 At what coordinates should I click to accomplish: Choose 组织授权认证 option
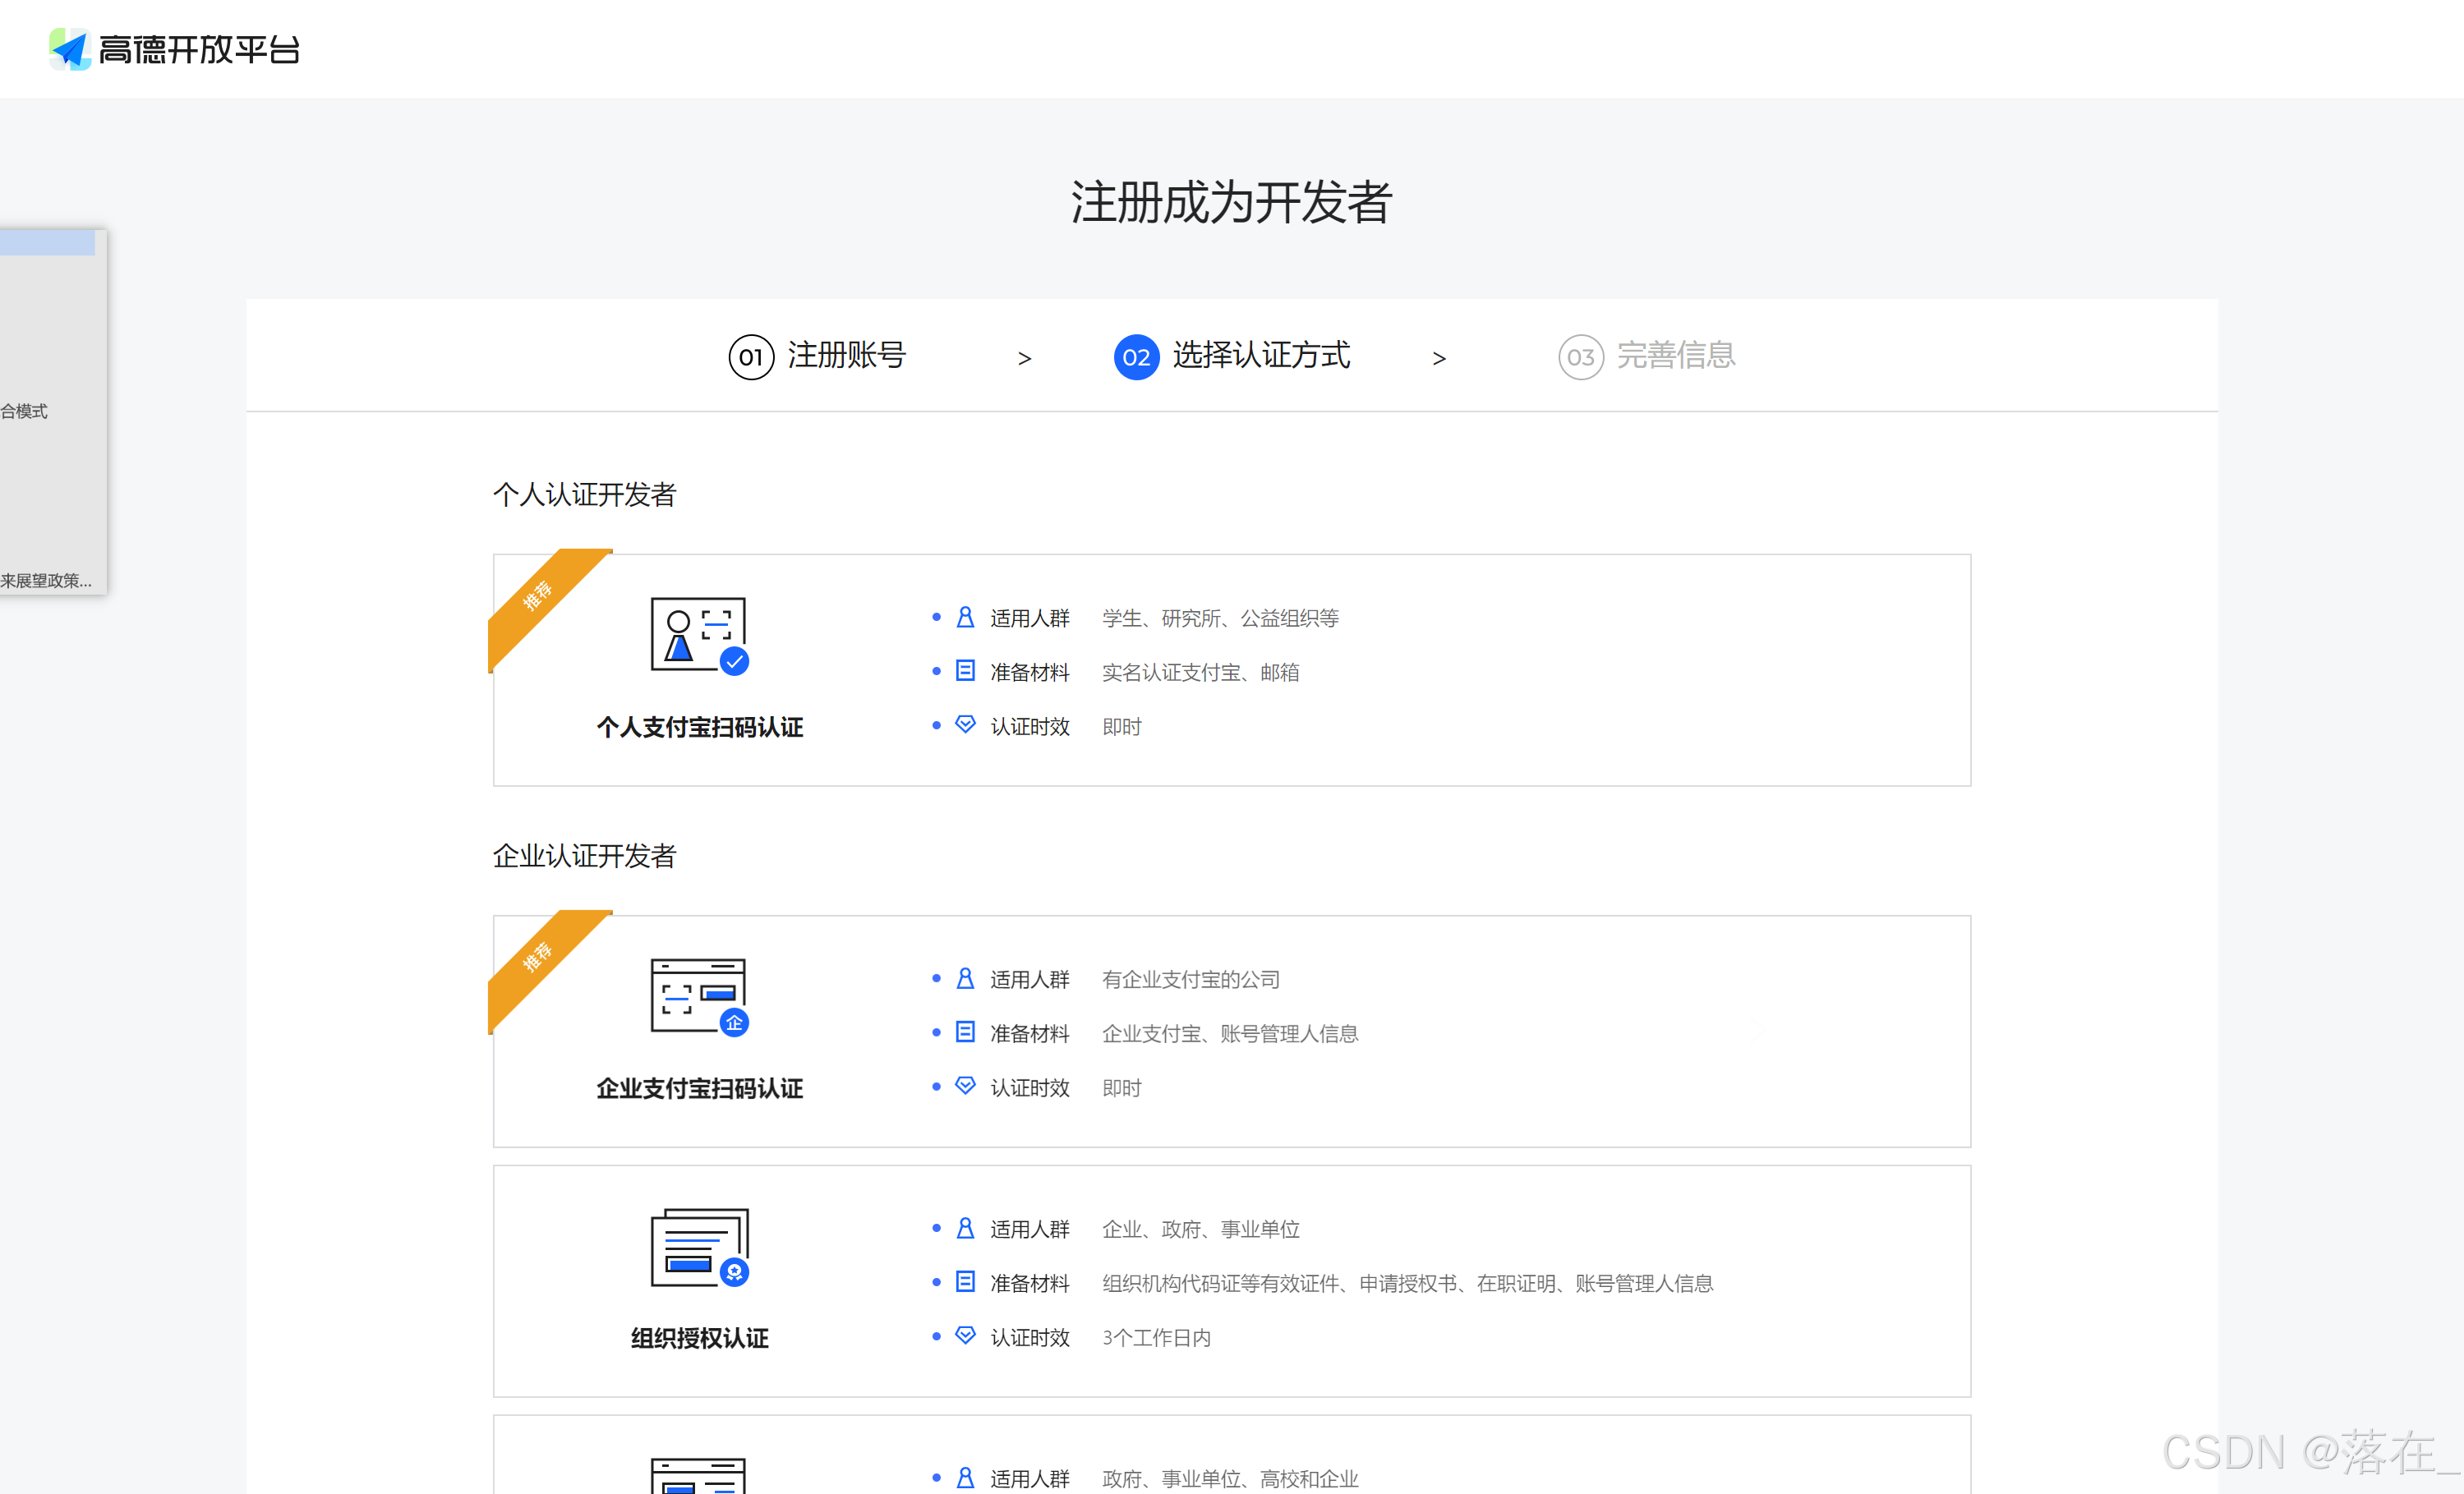pyautogui.click(x=699, y=1337)
